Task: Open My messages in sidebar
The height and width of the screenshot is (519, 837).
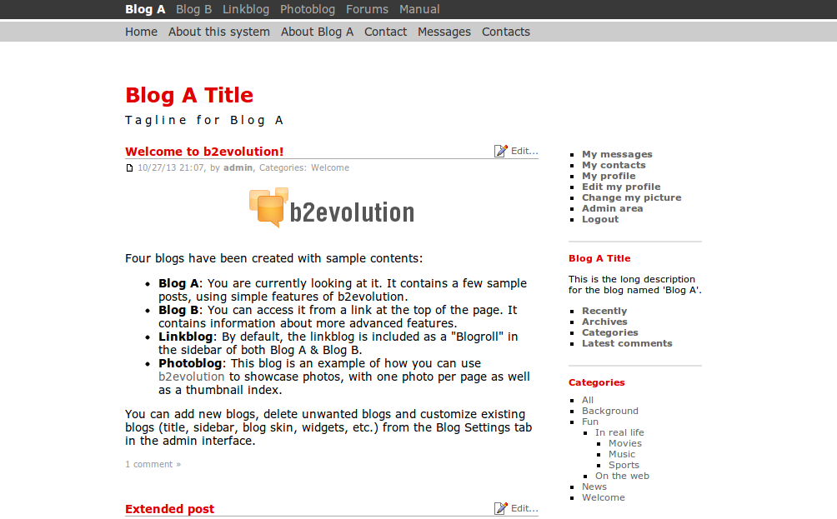Action: (x=617, y=154)
